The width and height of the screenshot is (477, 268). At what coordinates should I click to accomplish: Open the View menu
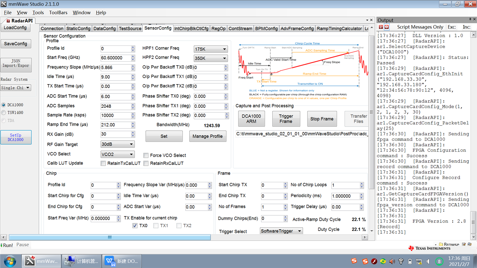click(x=22, y=12)
